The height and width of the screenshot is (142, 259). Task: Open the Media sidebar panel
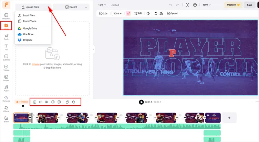click(6, 26)
